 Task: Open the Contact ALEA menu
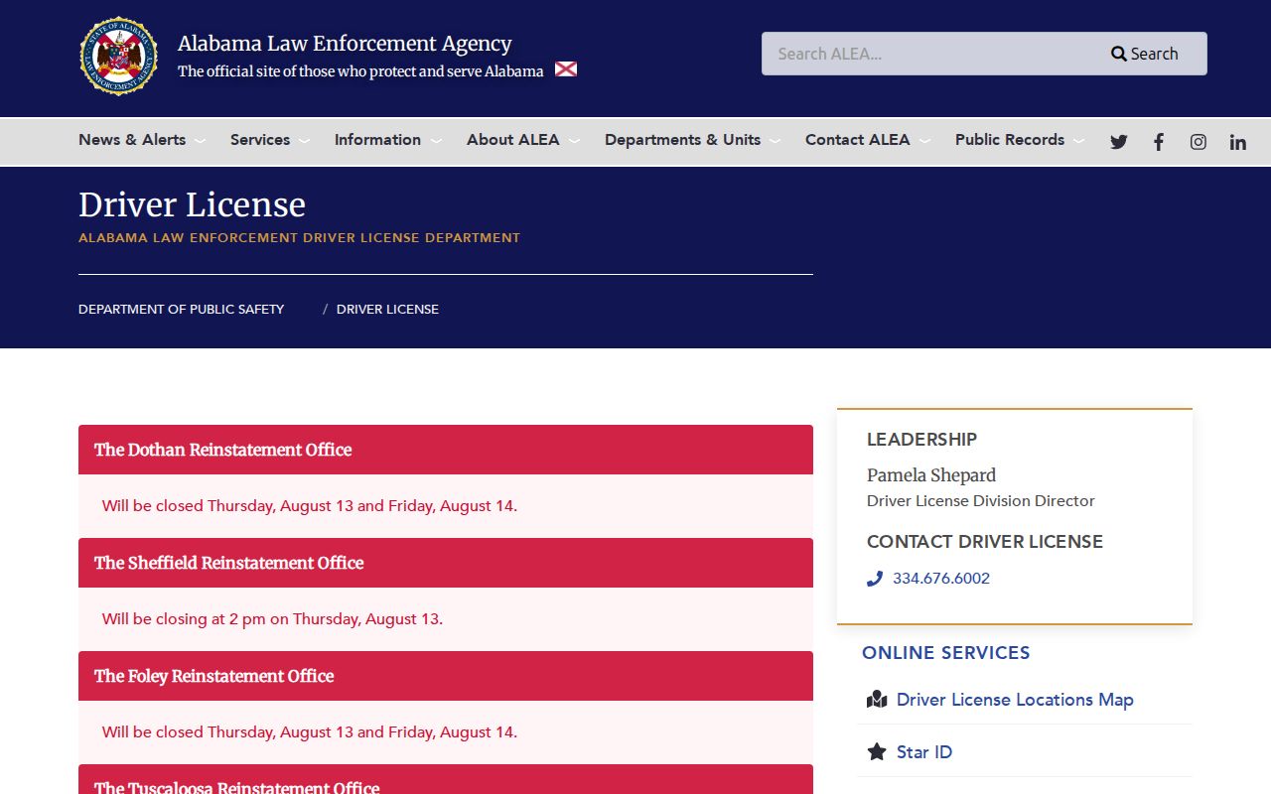pyautogui.click(x=868, y=140)
